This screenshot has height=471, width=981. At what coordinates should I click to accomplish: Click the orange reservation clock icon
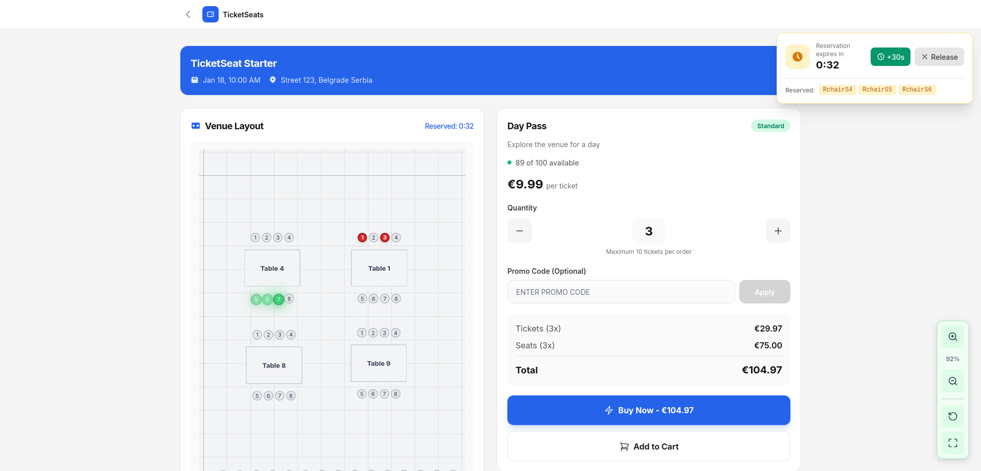click(798, 57)
